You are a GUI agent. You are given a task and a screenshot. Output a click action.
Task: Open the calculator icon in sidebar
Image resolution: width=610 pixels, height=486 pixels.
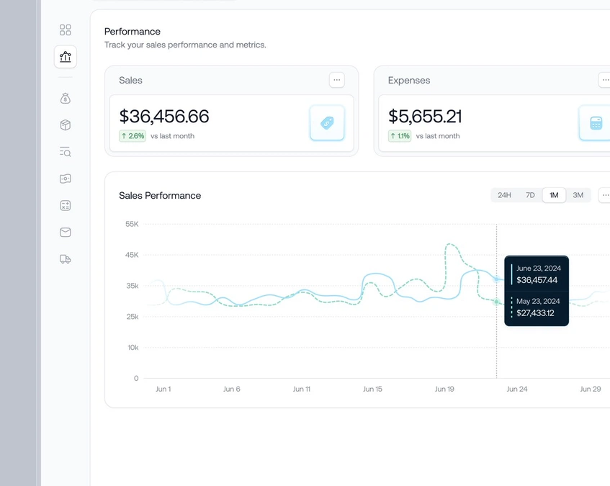66,206
